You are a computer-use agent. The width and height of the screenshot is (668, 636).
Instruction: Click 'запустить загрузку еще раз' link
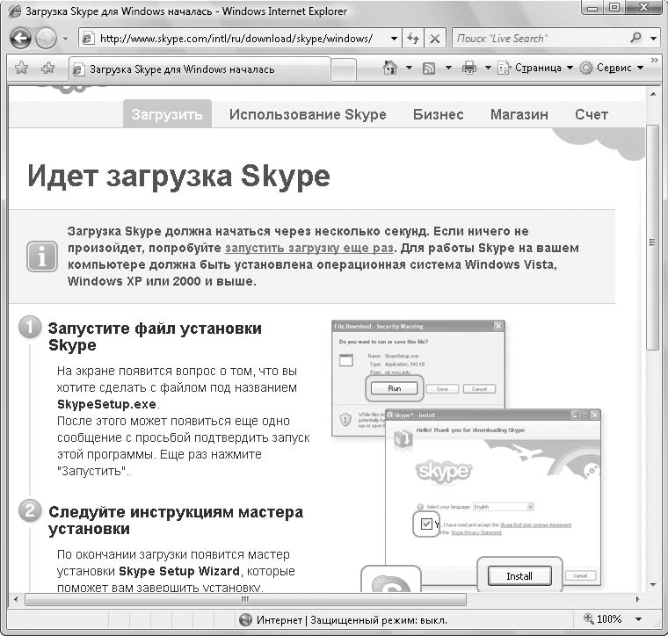coord(309,249)
